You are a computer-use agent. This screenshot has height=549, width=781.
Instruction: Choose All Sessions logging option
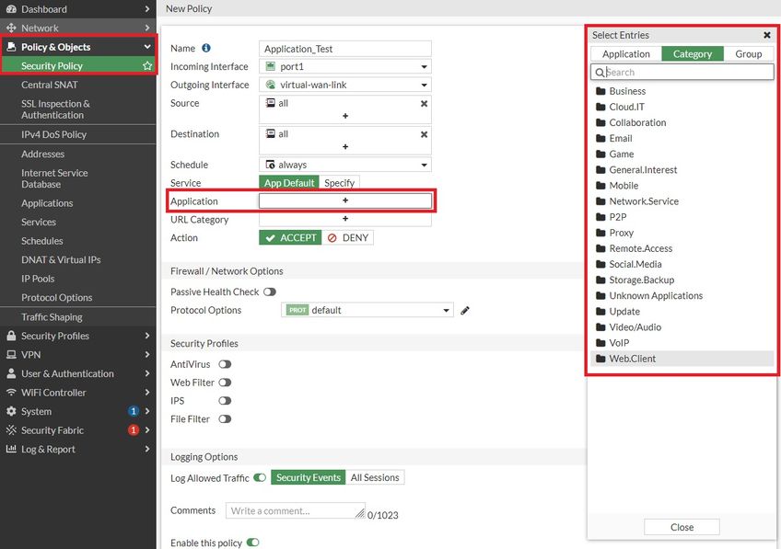[375, 477]
